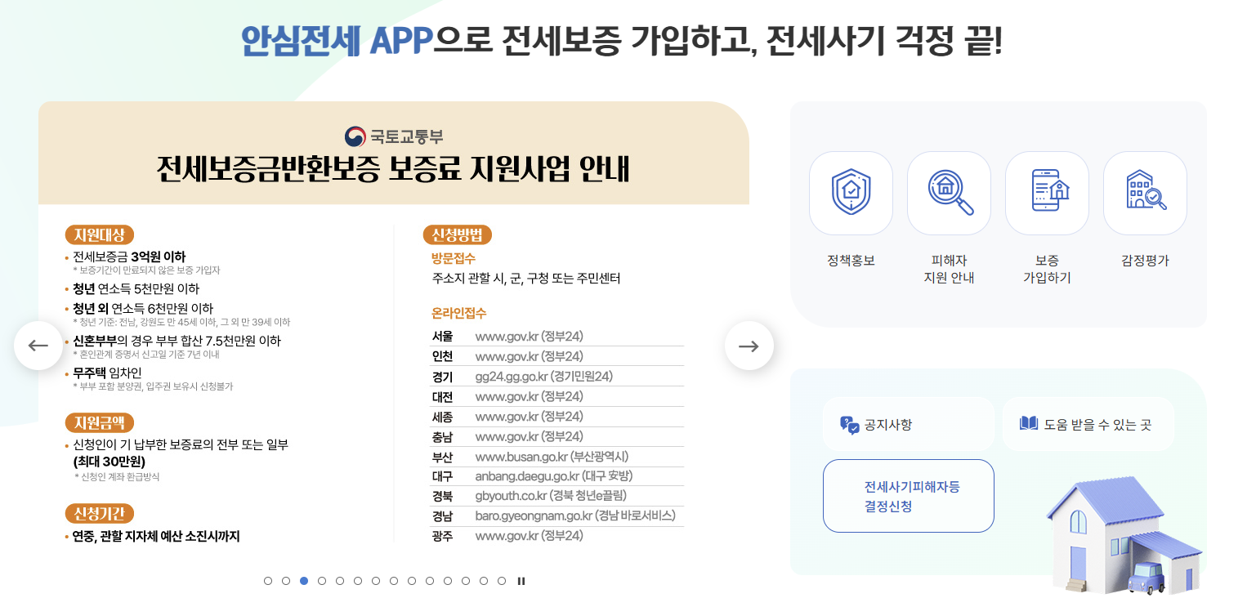
Task: Click the 세종 www.gov.kr row
Action: 557,417
